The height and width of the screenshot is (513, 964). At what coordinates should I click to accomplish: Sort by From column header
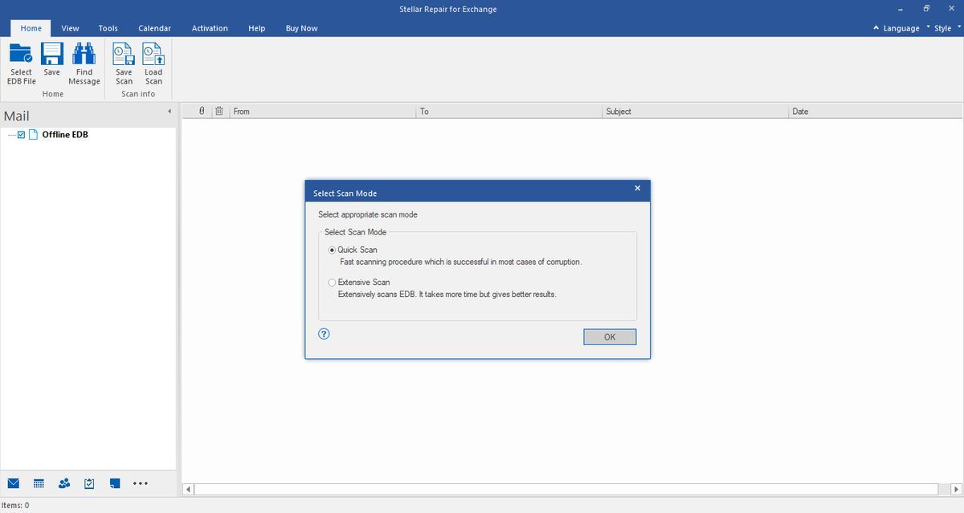point(322,112)
